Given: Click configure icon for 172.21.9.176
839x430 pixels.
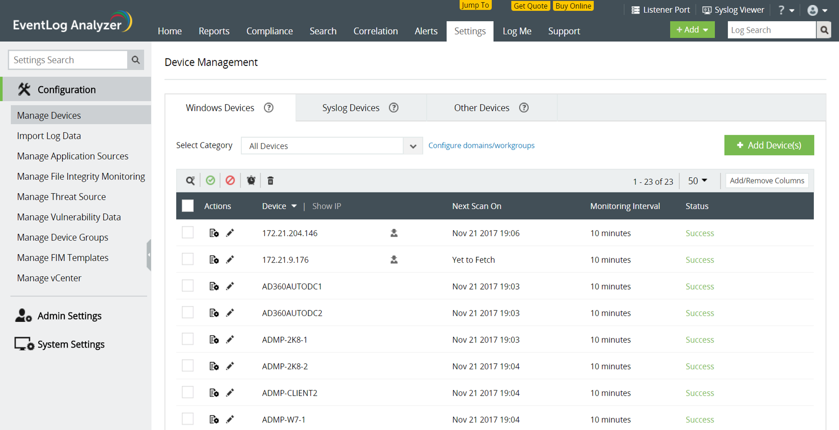Looking at the screenshot, I should [214, 260].
